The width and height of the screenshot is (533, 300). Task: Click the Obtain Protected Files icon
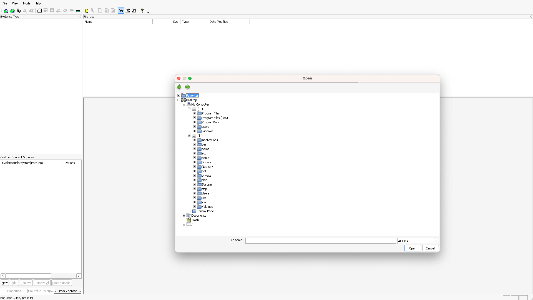pyautogui.click(x=86, y=11)
